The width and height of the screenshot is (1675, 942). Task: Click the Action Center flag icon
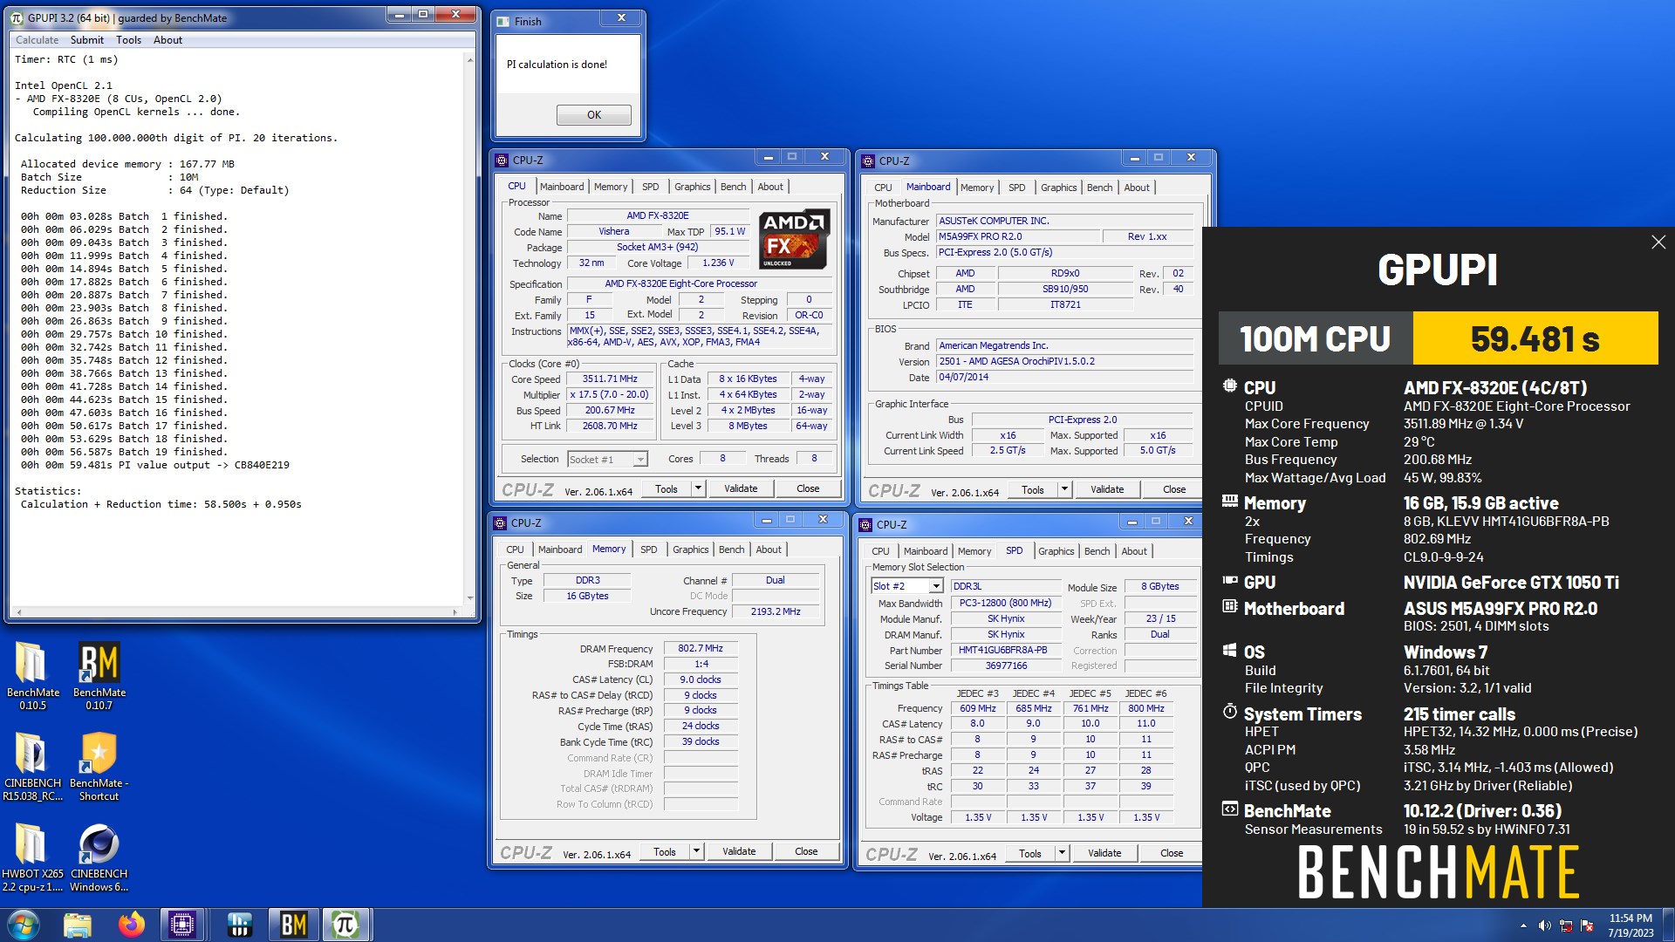coord(1587,925)
